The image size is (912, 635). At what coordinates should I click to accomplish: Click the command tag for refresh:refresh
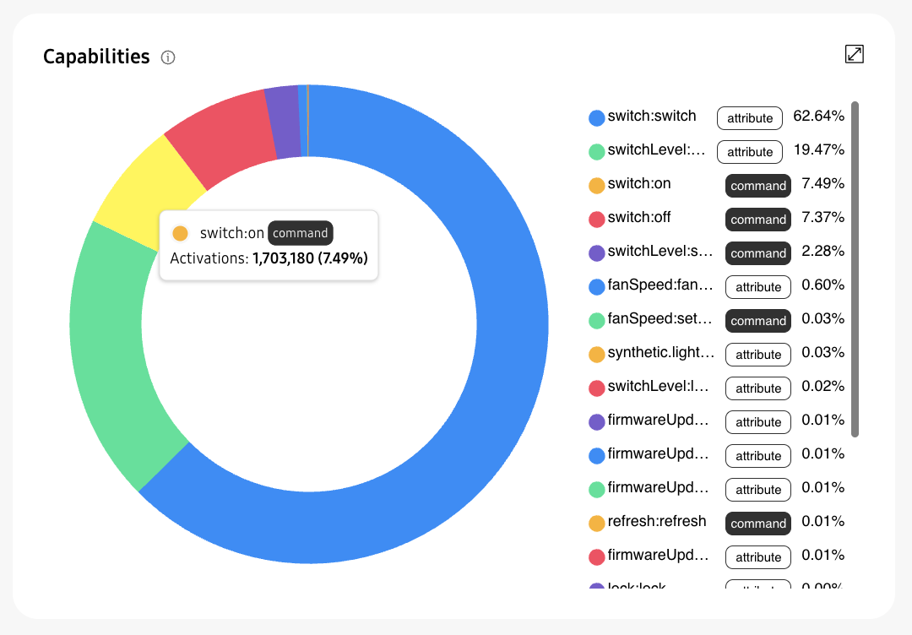757,524
